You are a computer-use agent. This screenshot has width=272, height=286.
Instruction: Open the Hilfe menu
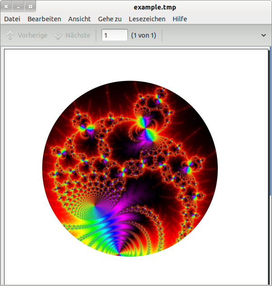coord(180,19)
